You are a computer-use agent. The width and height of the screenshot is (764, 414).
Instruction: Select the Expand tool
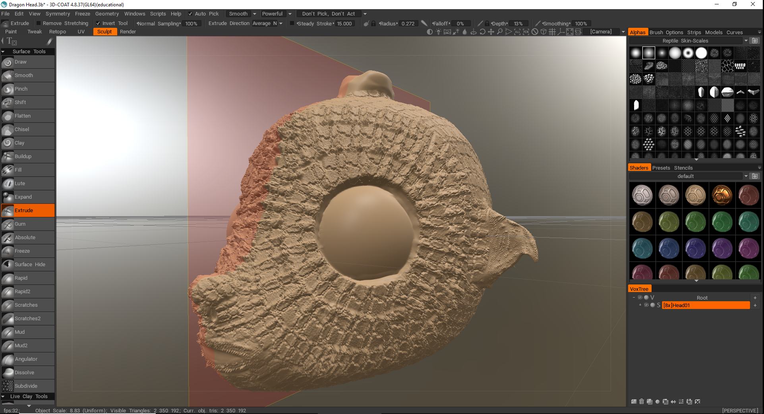coord(28,197)
